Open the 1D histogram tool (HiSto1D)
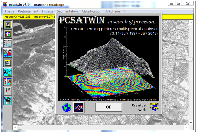Viewport: 197px width, 133px height. pyautogui.click(x=7, y=43)
